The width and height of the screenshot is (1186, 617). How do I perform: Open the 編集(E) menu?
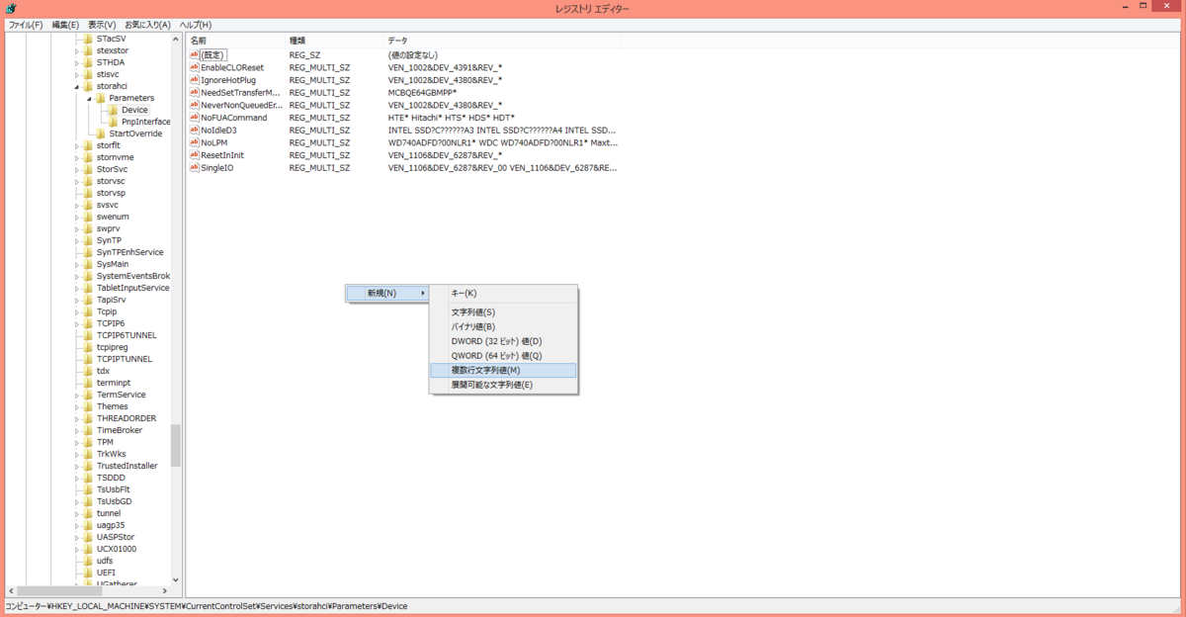tap(65, 25)
